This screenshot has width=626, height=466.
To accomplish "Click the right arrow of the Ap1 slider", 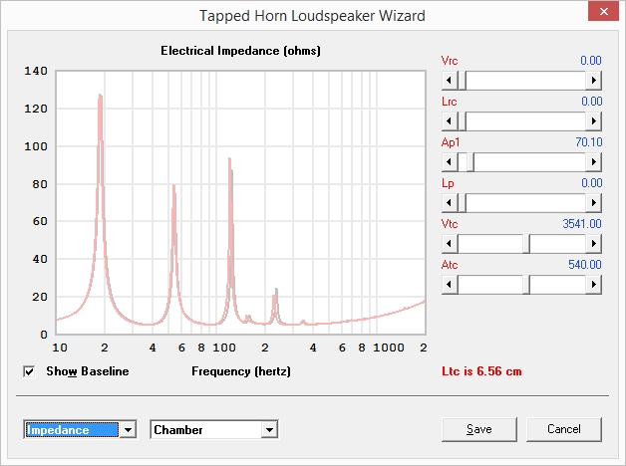I will pyautogui.click(x=594, y=162).
